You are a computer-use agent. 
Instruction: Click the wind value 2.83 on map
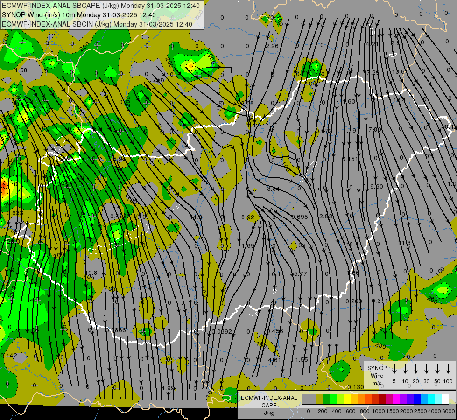pos(325,216)
